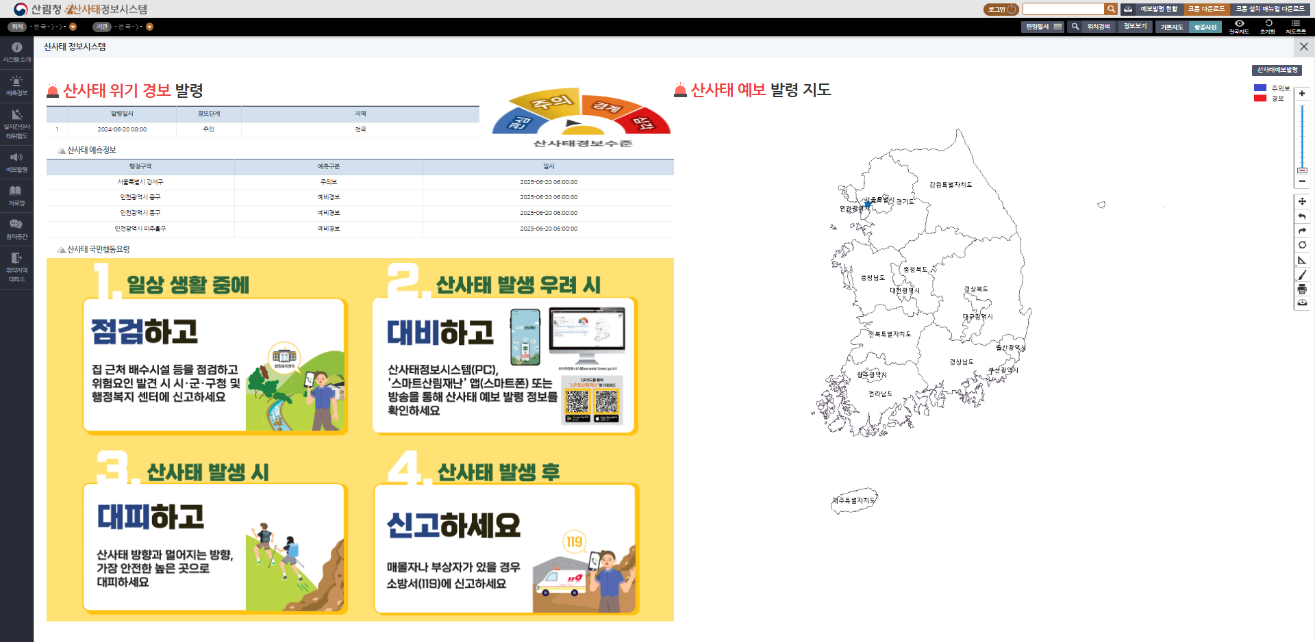Undo the last map action
Screen dimensions: 1315x642
1303,216
